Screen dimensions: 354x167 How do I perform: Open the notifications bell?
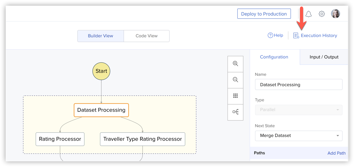tap(308, 14)
